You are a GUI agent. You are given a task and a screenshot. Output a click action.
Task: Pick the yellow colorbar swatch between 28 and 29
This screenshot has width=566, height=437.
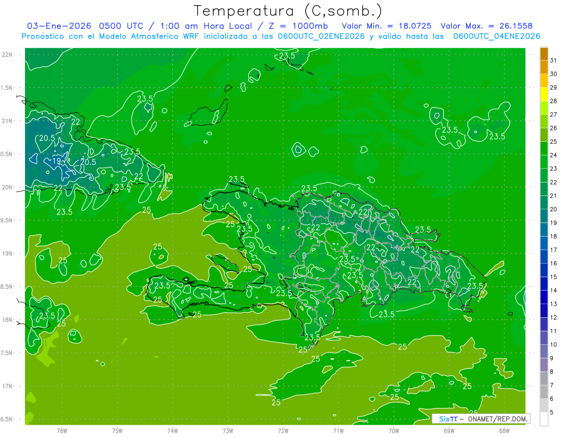tap(544, 94)
